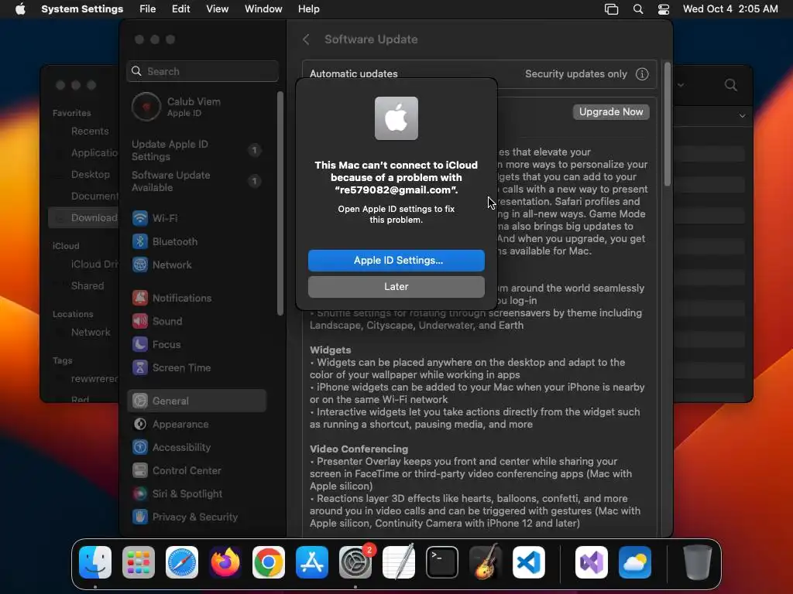The width and height of the screenshot is (793, 594).
Task: Click the Upgrade Now button
Action: coord(611,111)
